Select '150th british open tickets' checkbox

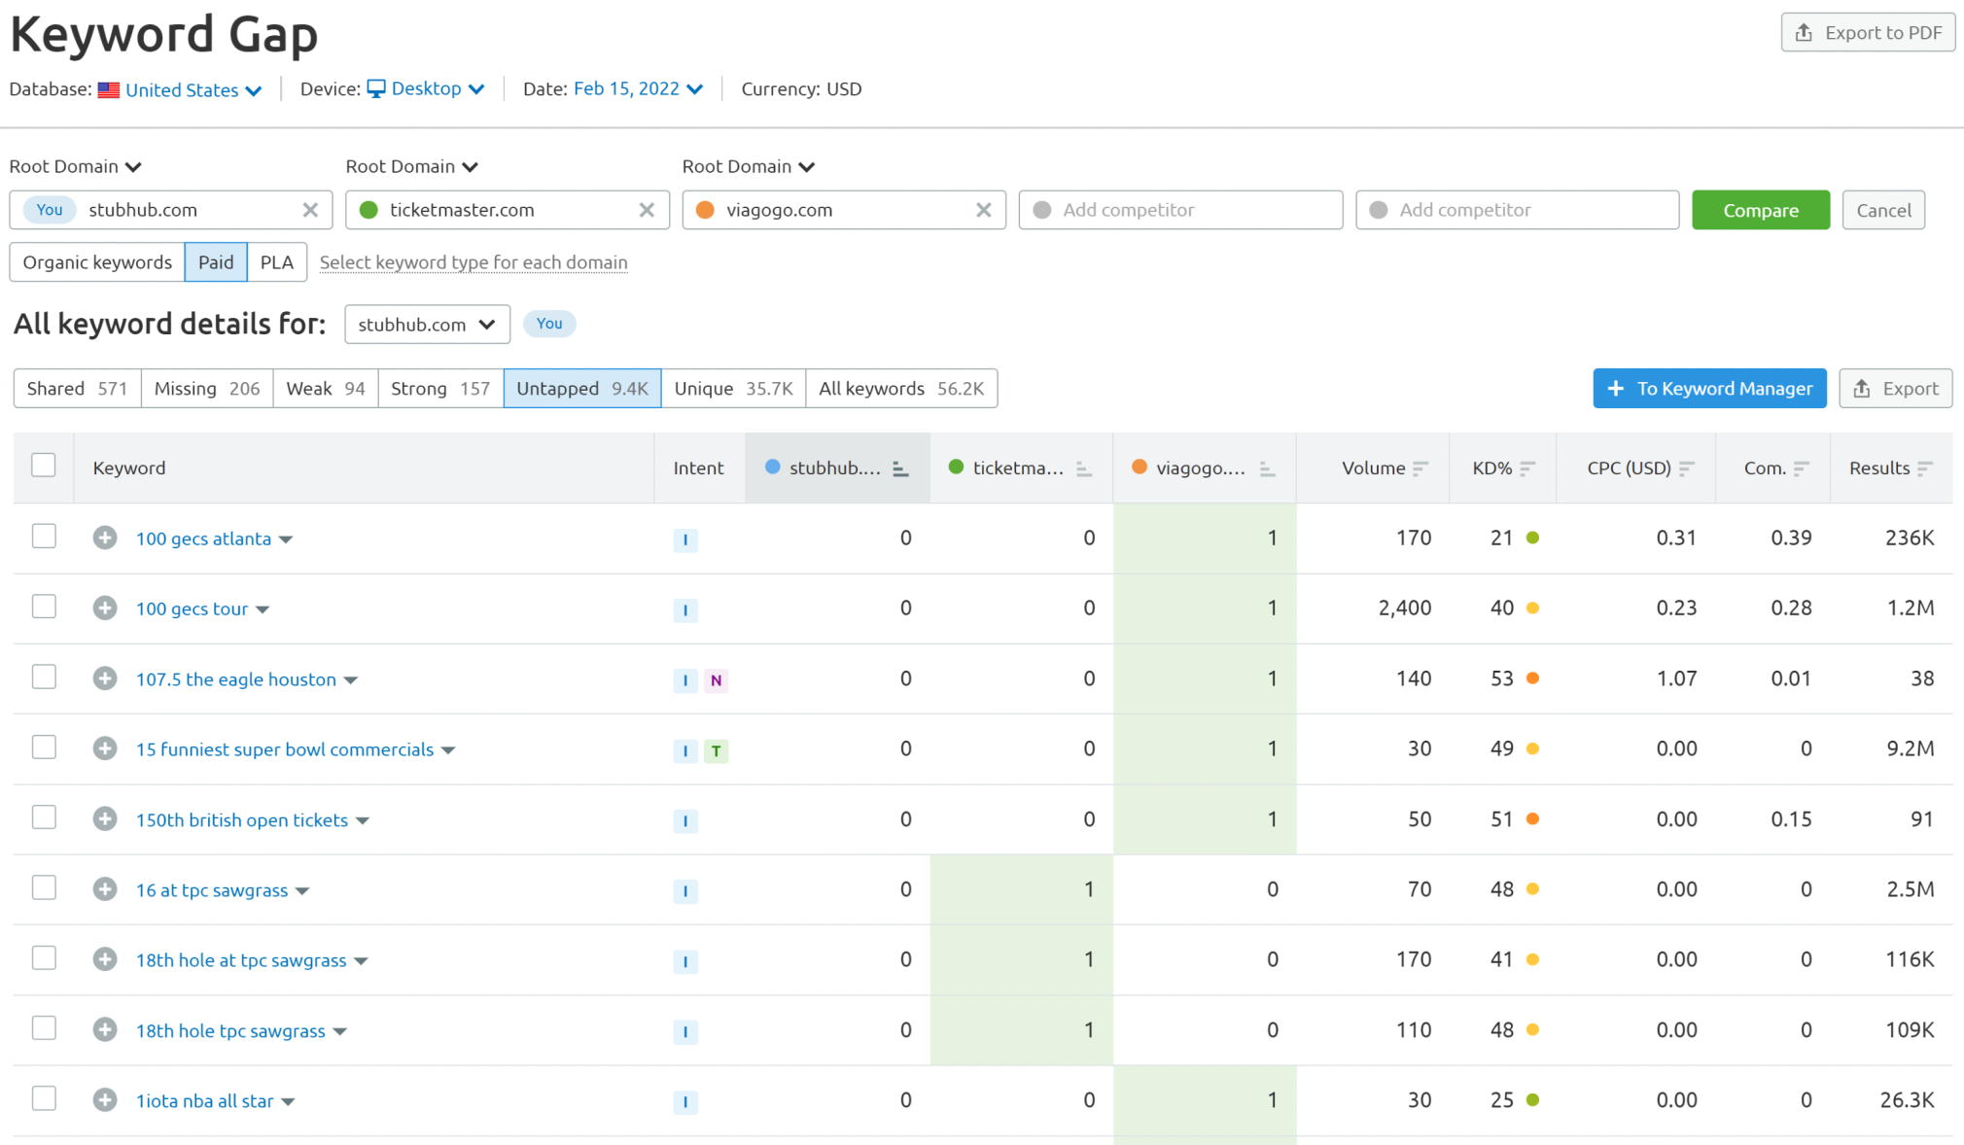[x=44, y=817]
